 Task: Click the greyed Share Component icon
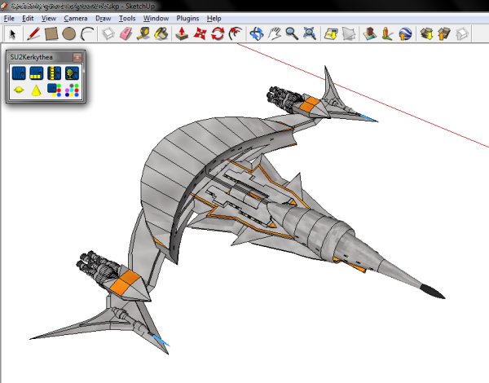(462, 33)
